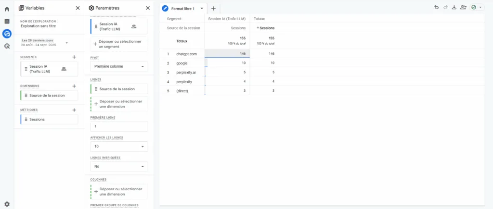This screenshot has width=493, height=209.
Task: Expand the Pivot Première colonne dropdown
Action: (x=119, y=67)
